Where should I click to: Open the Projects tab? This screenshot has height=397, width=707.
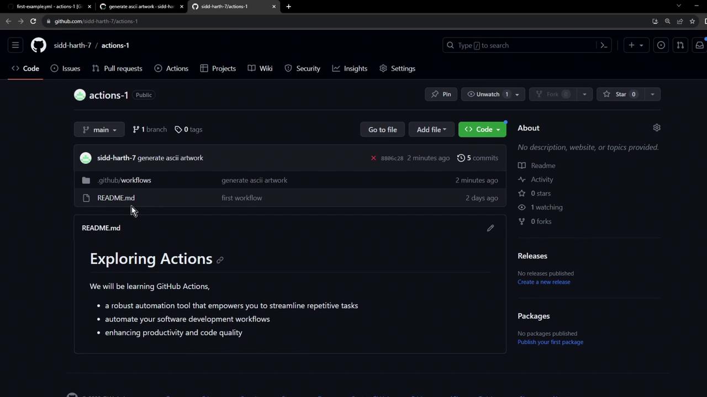[218, 68]
